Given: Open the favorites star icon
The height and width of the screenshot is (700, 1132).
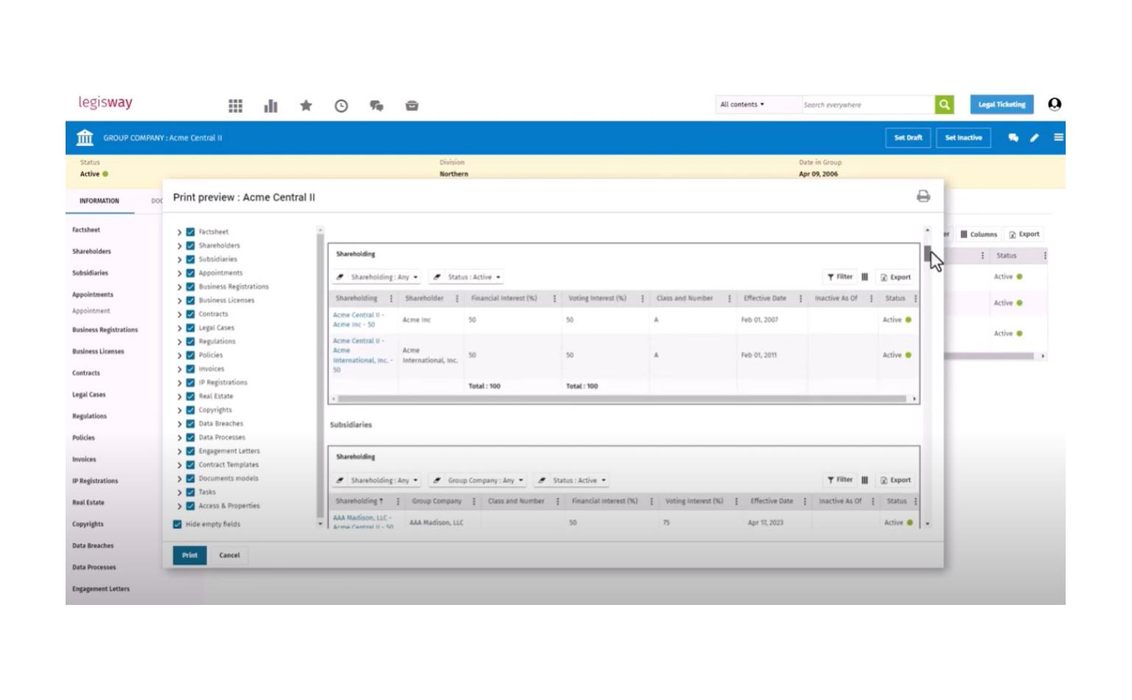Looking at the screenshot, I should pos(306,105).
